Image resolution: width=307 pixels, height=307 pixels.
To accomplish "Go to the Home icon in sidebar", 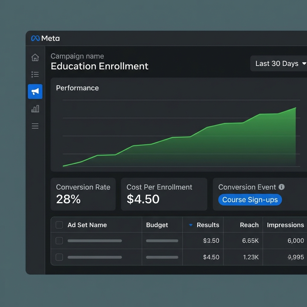I will (35, 57).
